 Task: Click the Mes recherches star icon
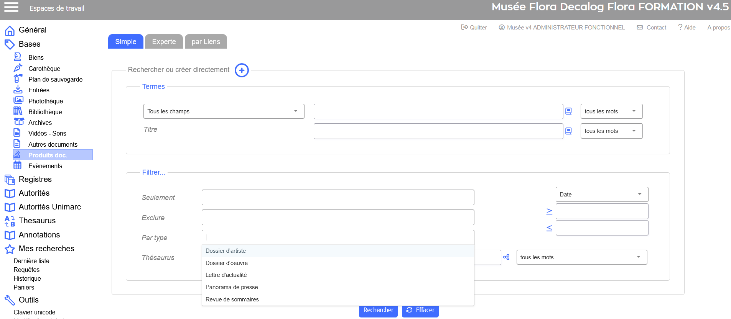click(x=10, y=249)
